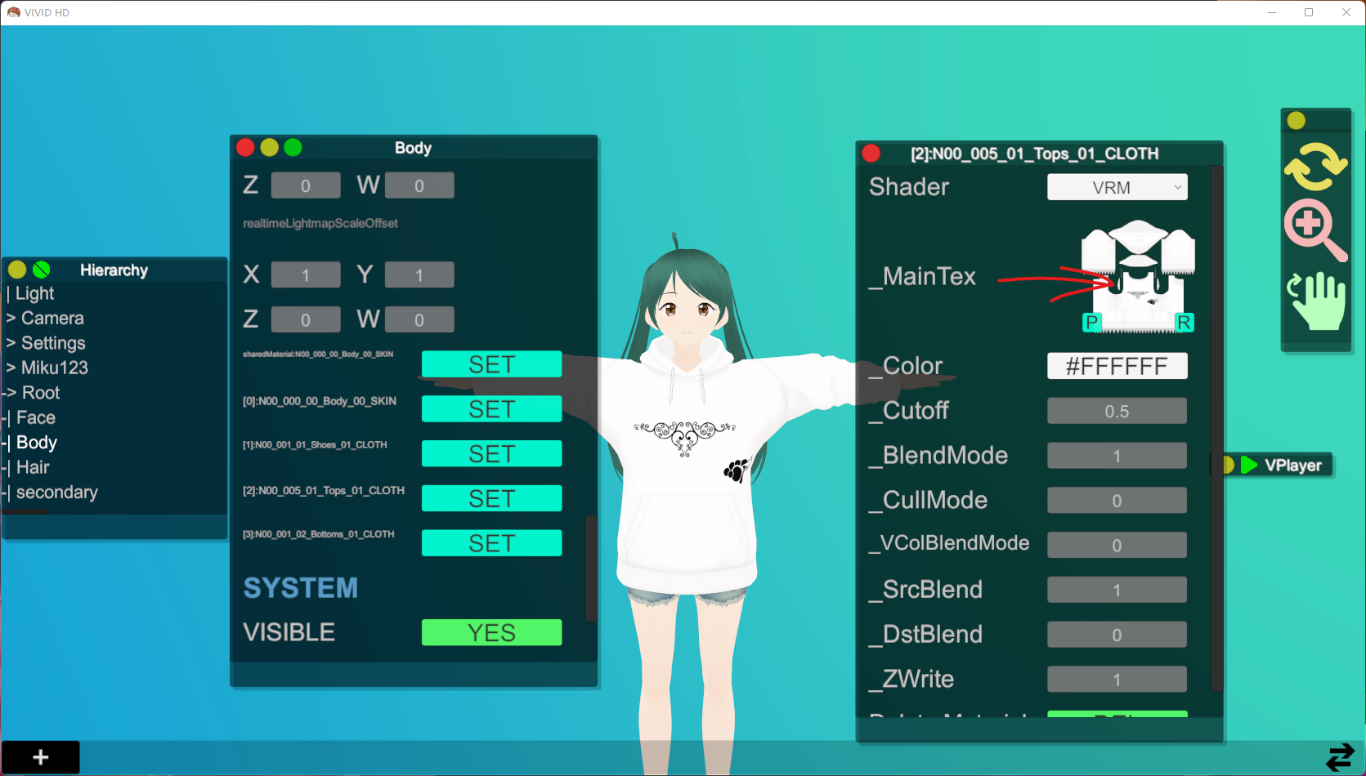The width and height of the screenshot is (1366, 776).
Task: Click the VIVID HD app icon in title bar
Action: (x=13, y=12)
